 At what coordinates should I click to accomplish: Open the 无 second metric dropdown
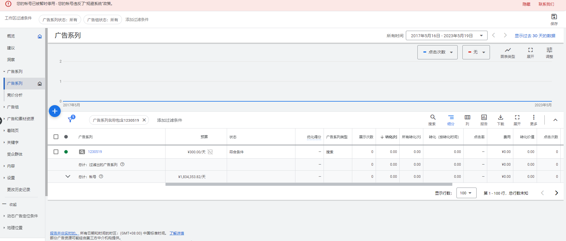coord(476,52)
